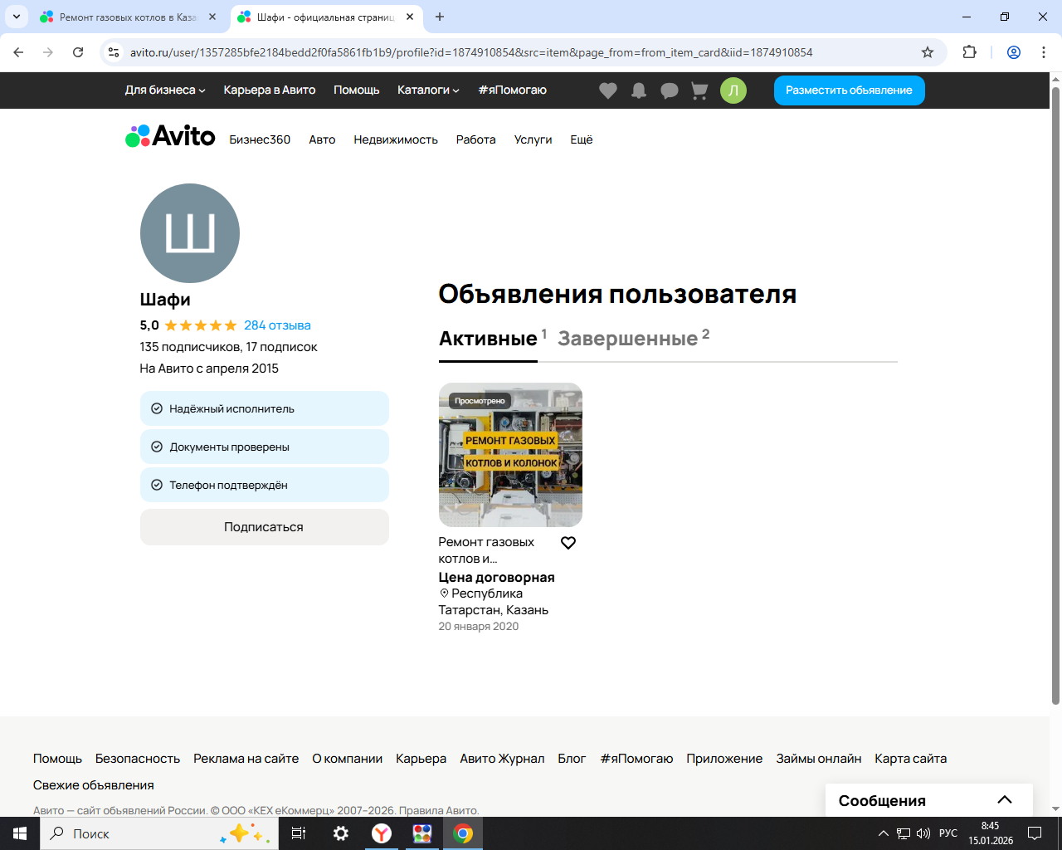The width and height of the screenshot is (1062, 850).
Task: Expand the Каталоги dropdown menu
Action: point(427,90)
